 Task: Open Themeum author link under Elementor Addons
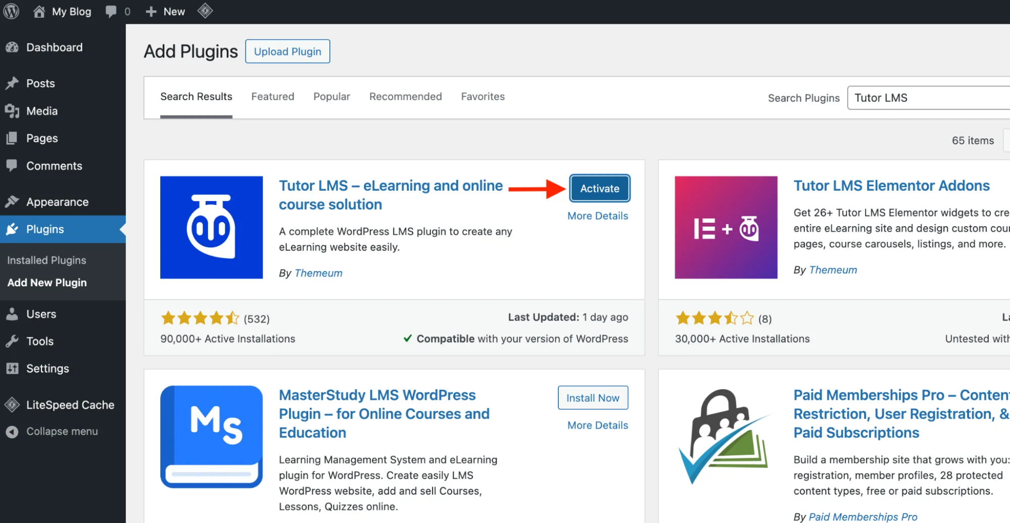click(x=833, y=270)
